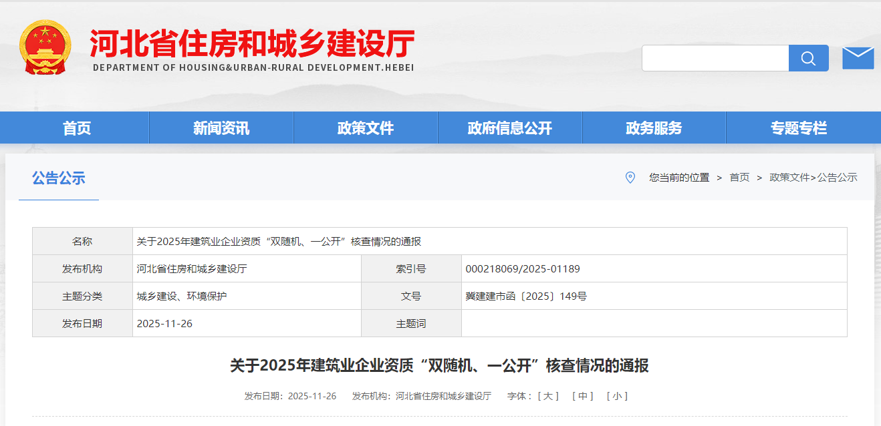Open the envelope mail icon
The image size is (881, 426).
858,58
